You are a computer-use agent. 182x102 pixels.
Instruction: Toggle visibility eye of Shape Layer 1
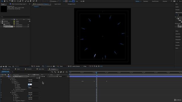[x=1, y=76]
